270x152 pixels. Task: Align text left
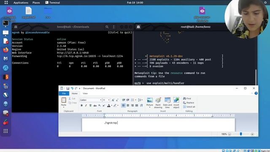[124, 105]
